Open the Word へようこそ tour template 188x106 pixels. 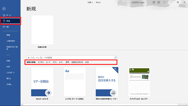tap(42, 82)
